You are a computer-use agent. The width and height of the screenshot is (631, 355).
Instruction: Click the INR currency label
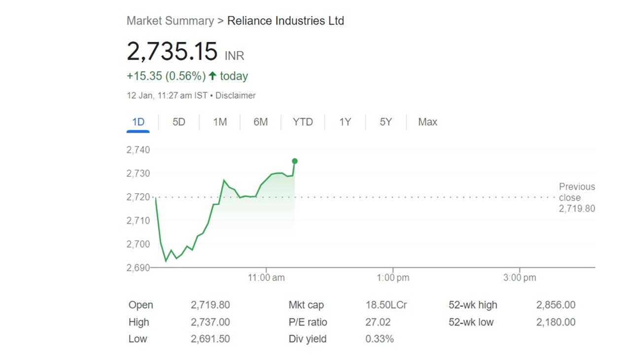coord(234,56)
